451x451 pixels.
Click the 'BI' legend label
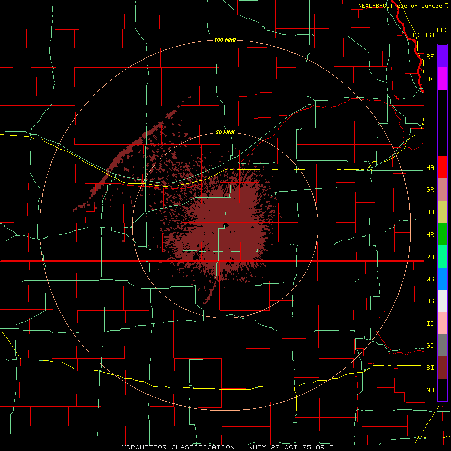(x=430, y=368)
